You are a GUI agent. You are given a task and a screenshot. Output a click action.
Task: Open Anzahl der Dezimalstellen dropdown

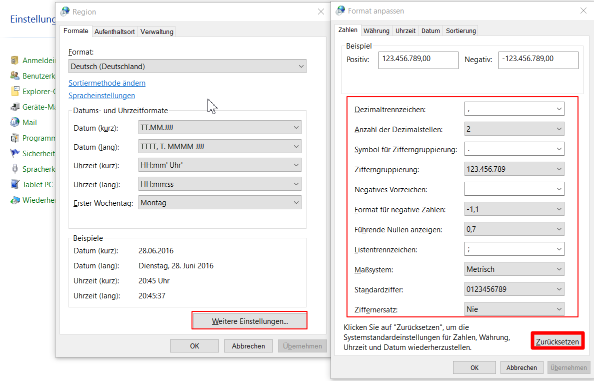(x=514, y=129)
